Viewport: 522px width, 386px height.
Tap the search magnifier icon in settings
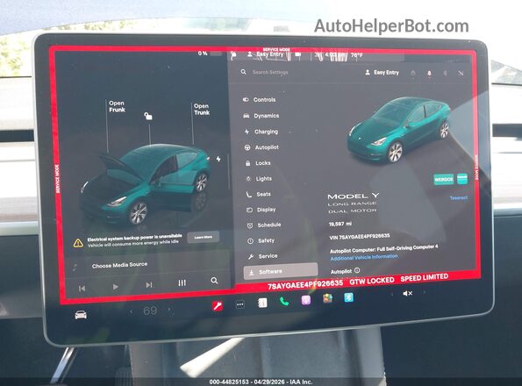pos(244,72)
